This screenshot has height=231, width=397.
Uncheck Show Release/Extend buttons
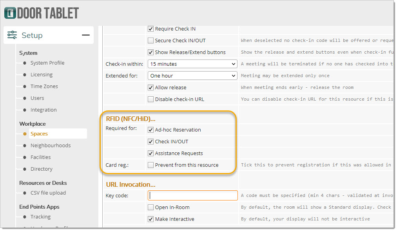[151, 52]
